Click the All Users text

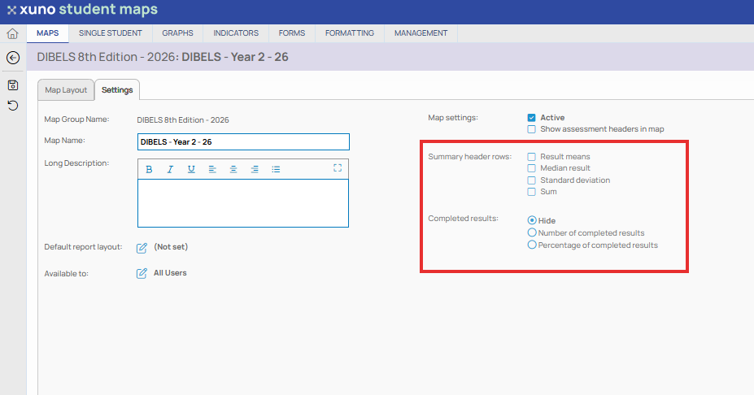[x=170, y=273]
